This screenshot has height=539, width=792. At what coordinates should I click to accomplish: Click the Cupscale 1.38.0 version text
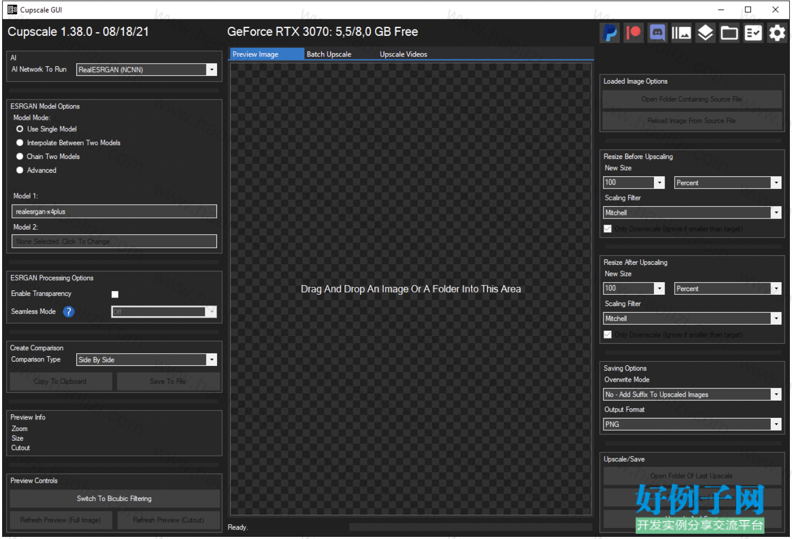[x=78, y=32]
